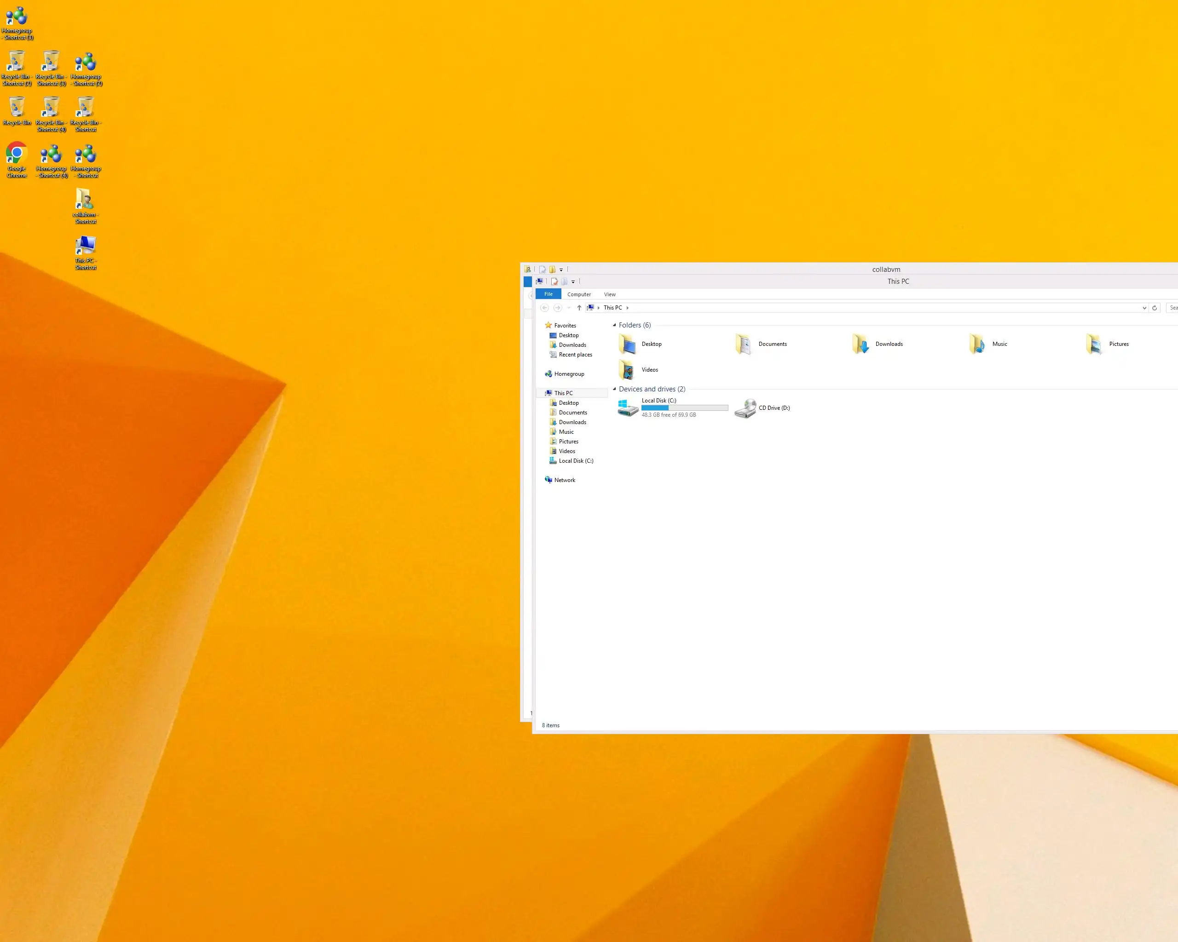
Task: Collapse the Folders (6) group
Action: pyautogui.click(x=614, y=325)
